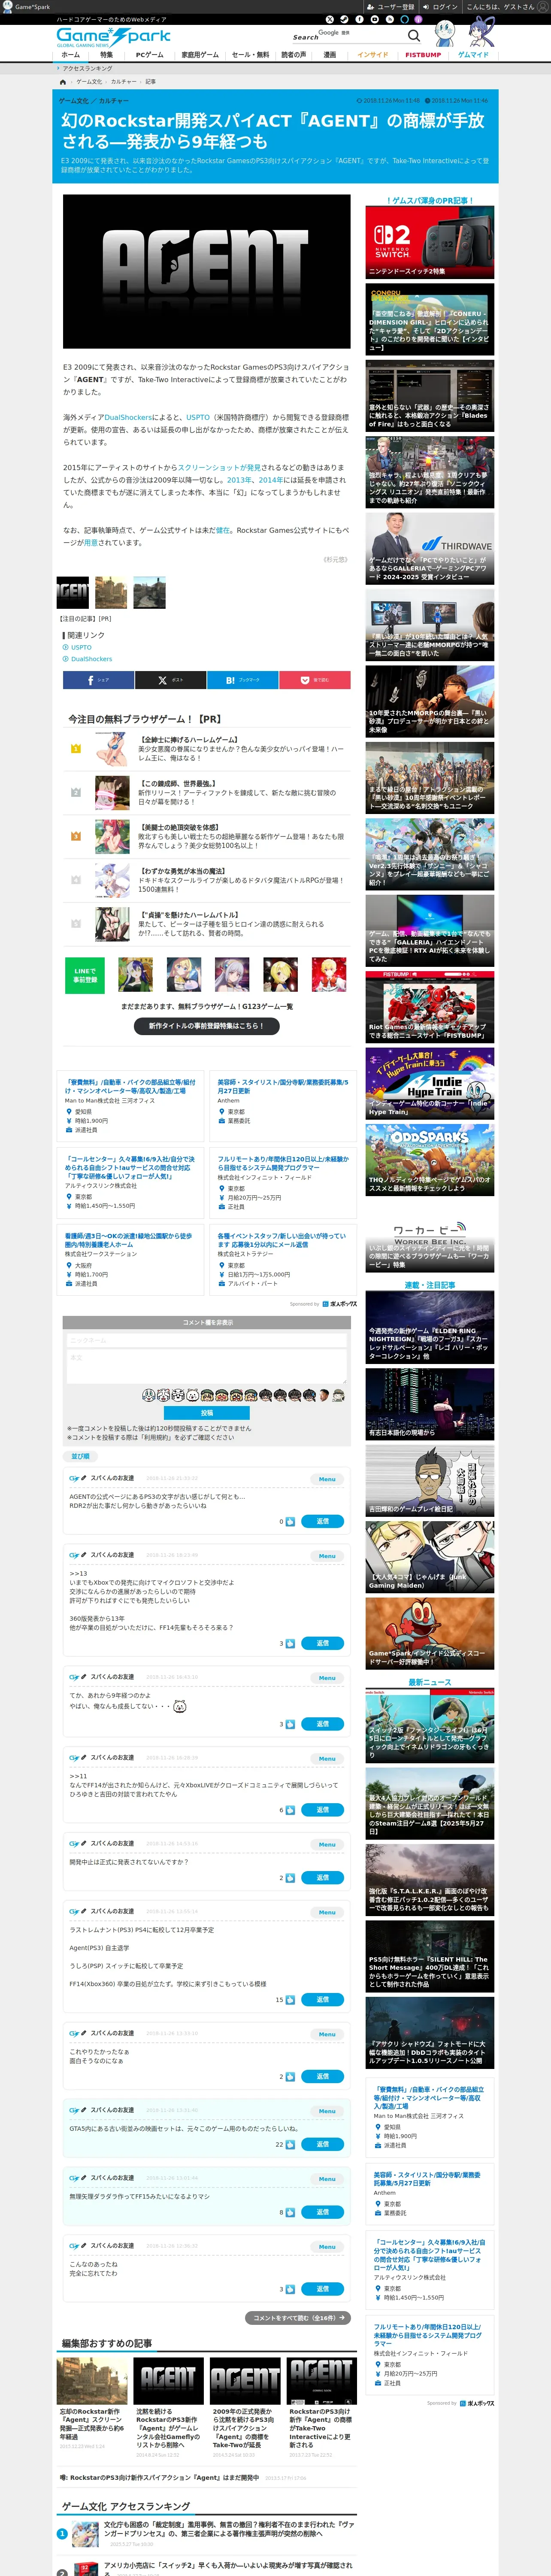Viewport: 551px width, 2576px height.
Task: Insert first face emoticon in comment form
Action: pyautogui.click(x=149, y=1394)
